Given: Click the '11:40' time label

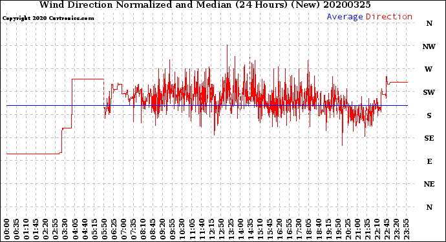Looking at the screenshot, I should tap(202, 229).
